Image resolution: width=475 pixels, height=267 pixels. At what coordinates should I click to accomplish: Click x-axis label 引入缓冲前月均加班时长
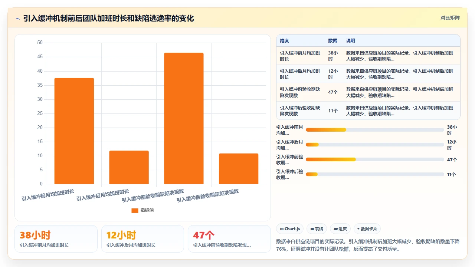pos(48,195)
